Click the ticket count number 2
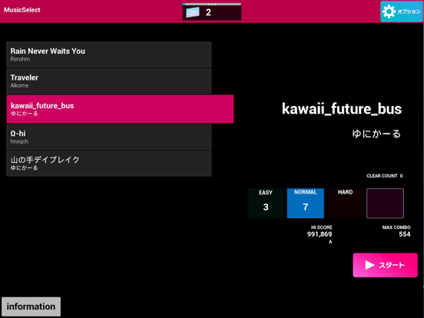The height and width of the screenshot is (318, 424). [x=208, y=12]
